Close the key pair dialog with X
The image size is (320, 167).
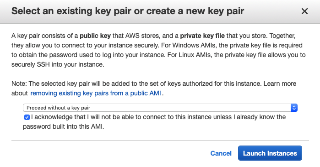[x=304, y=11]
